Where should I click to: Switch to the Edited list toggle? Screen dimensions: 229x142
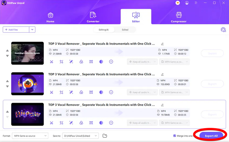click(x=125, y=29)
